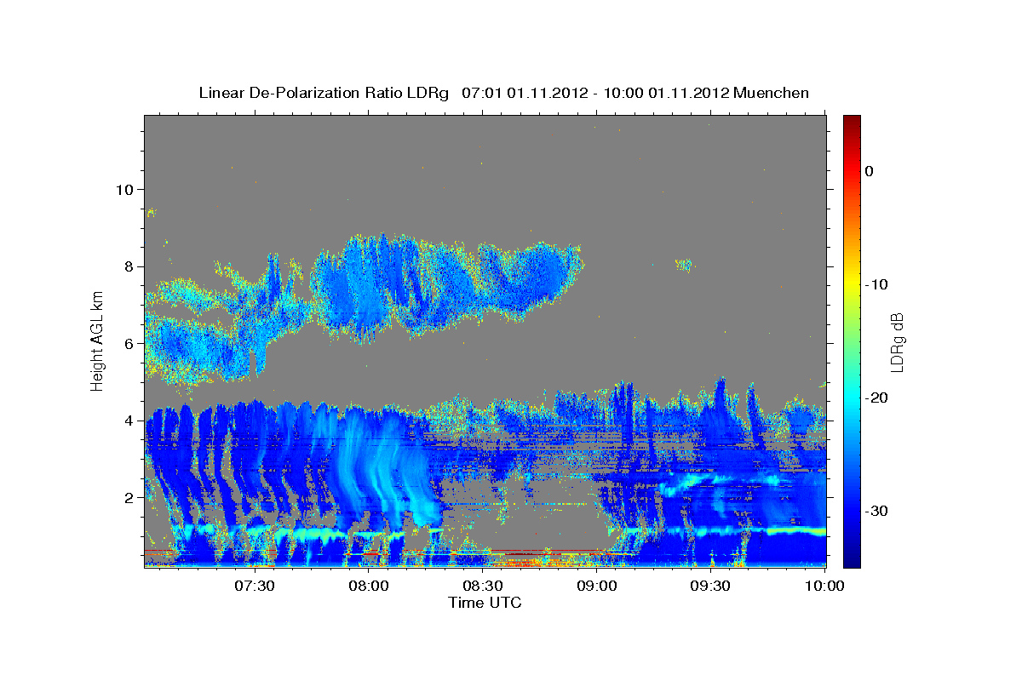The image size is (1022, 681).
Task: Click the 'Height AGL km' axis title
Action: (98, 341)
